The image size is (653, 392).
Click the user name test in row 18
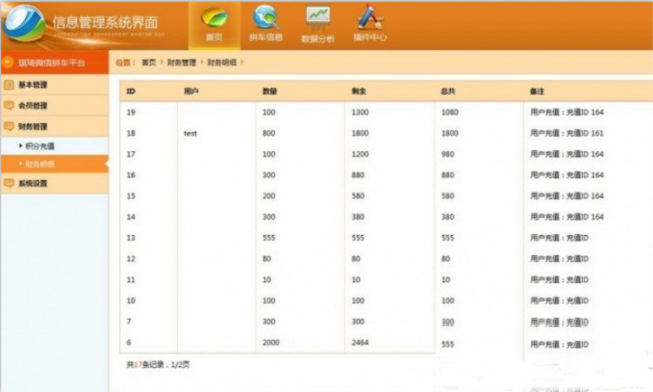(190, 134)
